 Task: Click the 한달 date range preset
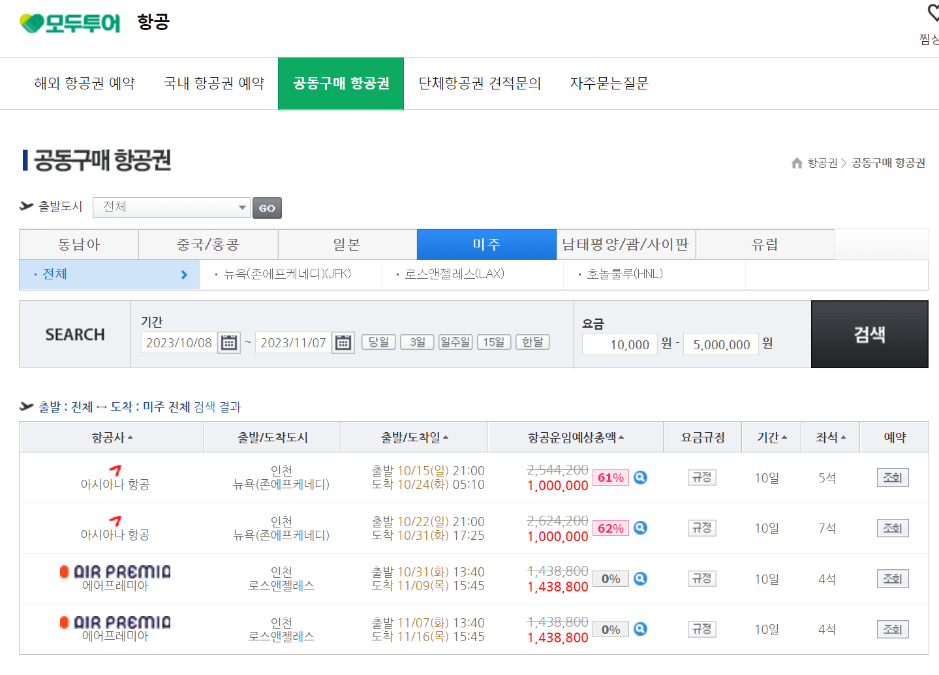point(532,341)
